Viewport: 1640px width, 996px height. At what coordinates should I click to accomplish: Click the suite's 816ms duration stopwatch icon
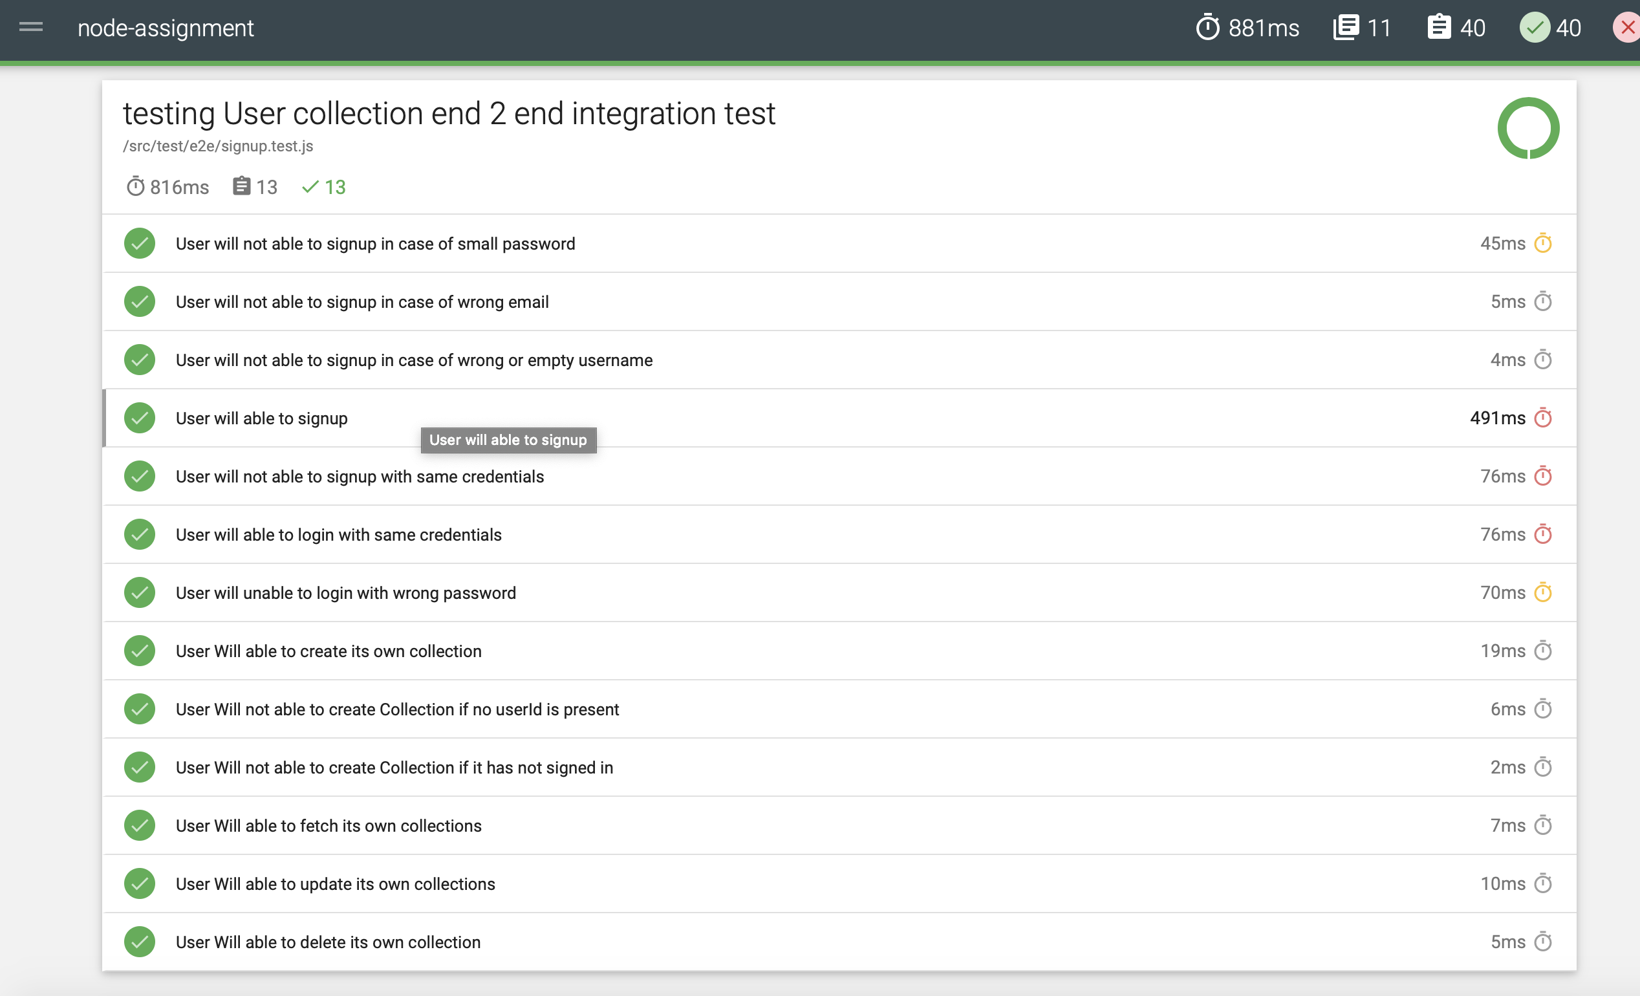click(x=135, y=187)
